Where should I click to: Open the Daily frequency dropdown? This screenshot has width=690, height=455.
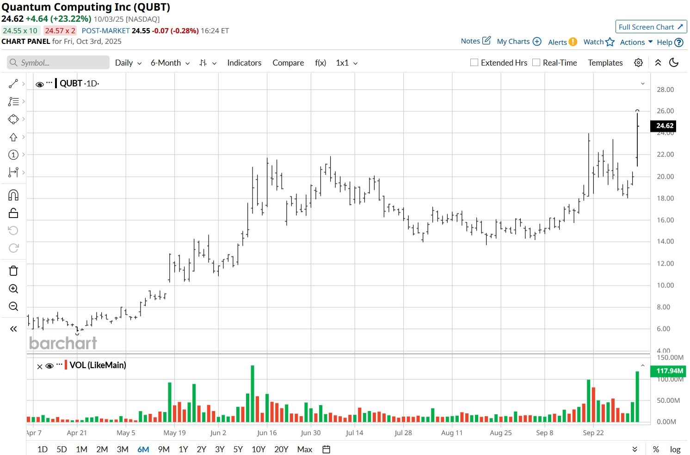tap(128, 63)
